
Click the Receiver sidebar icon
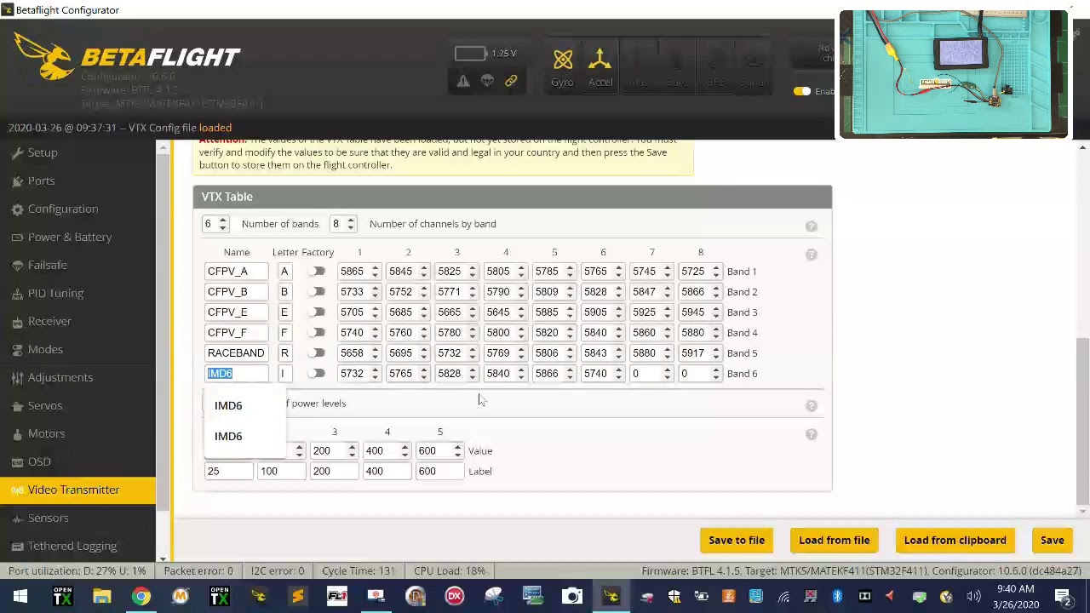(18, 322)
